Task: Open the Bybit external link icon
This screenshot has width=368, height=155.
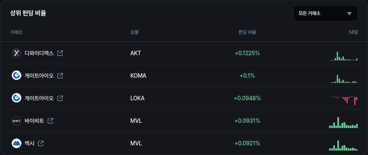Action: click(50, 121)
